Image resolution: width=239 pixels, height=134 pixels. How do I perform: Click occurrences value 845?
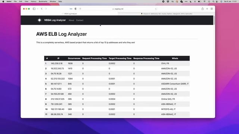tap(70, 84)
